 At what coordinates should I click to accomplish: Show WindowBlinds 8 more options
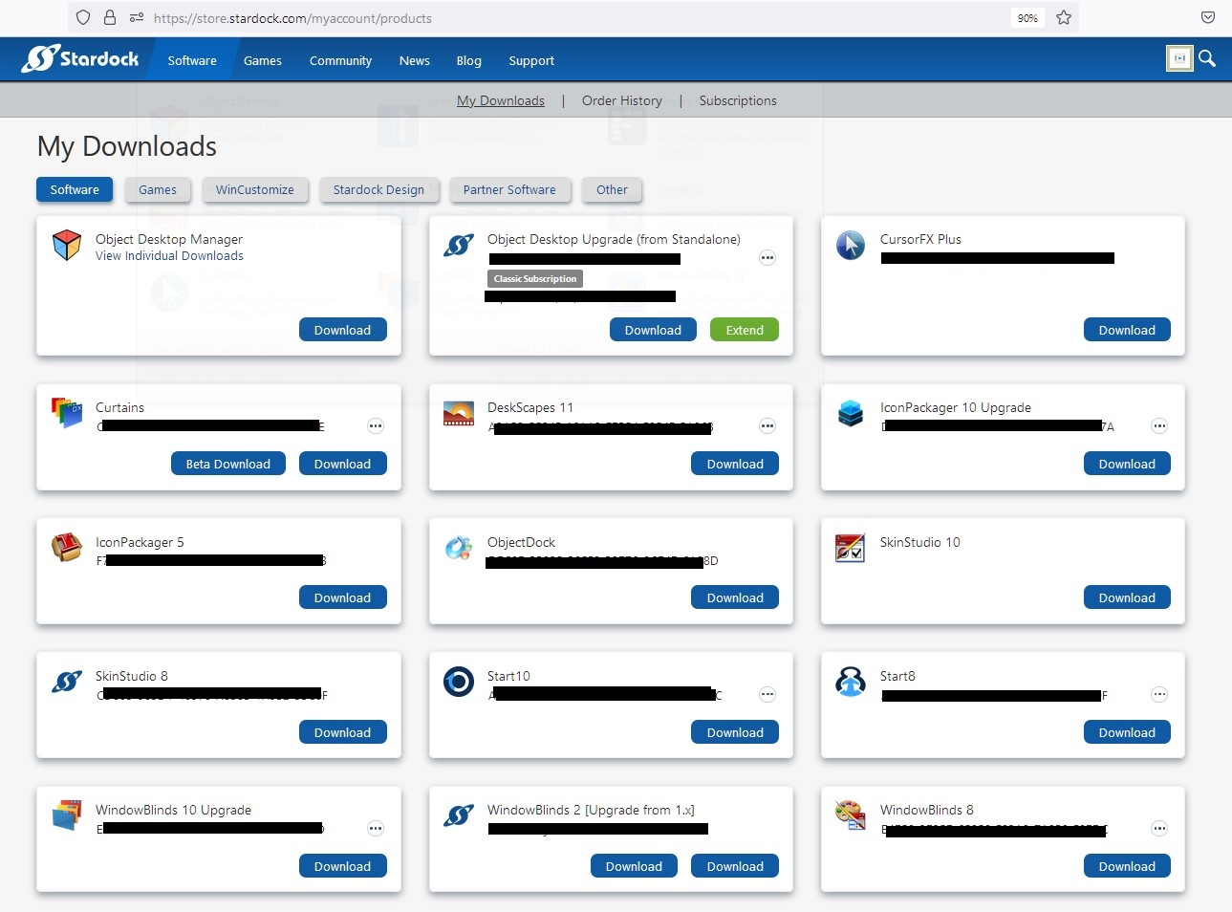coord(1159,829)
